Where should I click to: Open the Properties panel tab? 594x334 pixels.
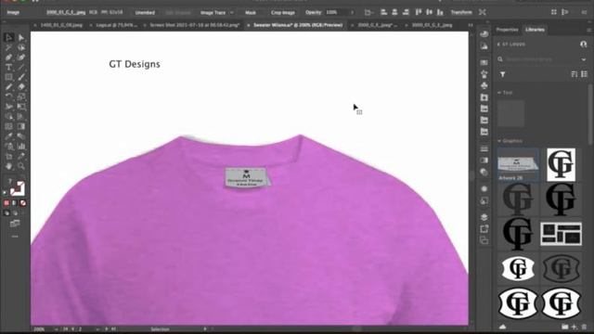pyautogui.click(x=507, y=30)
